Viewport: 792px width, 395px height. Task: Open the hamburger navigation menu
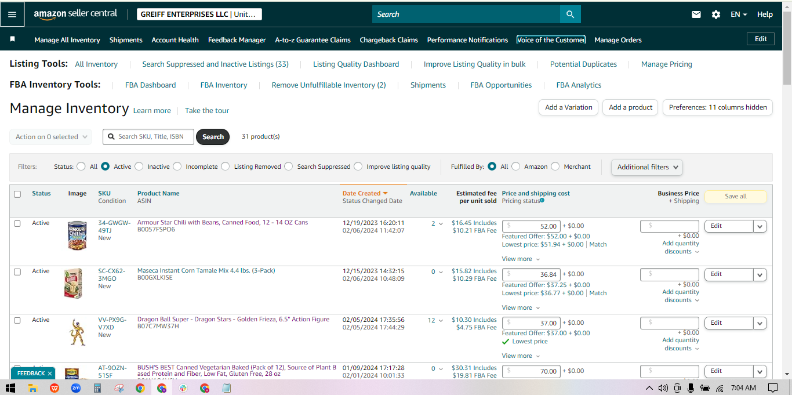pyautogui.click(x=12, y=15)
